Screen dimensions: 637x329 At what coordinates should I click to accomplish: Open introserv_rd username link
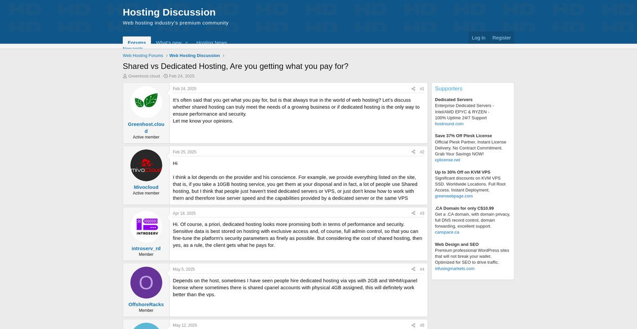point(146,248)
